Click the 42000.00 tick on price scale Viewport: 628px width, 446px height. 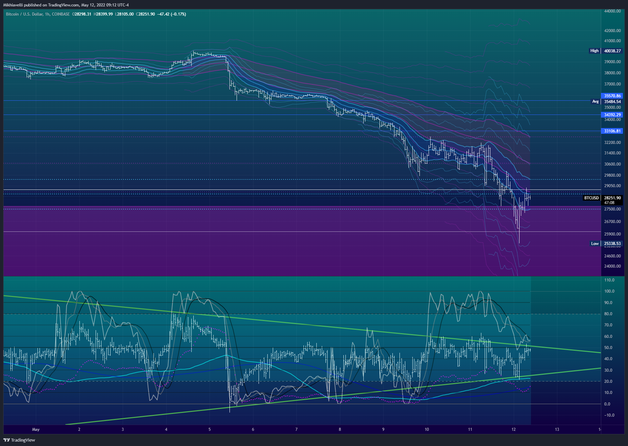[x=612, y=31]
